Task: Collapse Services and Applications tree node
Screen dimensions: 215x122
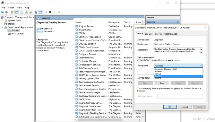Action: tap(2, 27)
